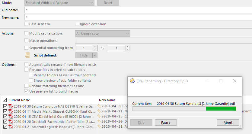Image resolution: width=252 pixels, height=134 pixels.
Task: Enable Modify capitalization option
Action: [26, 33]
